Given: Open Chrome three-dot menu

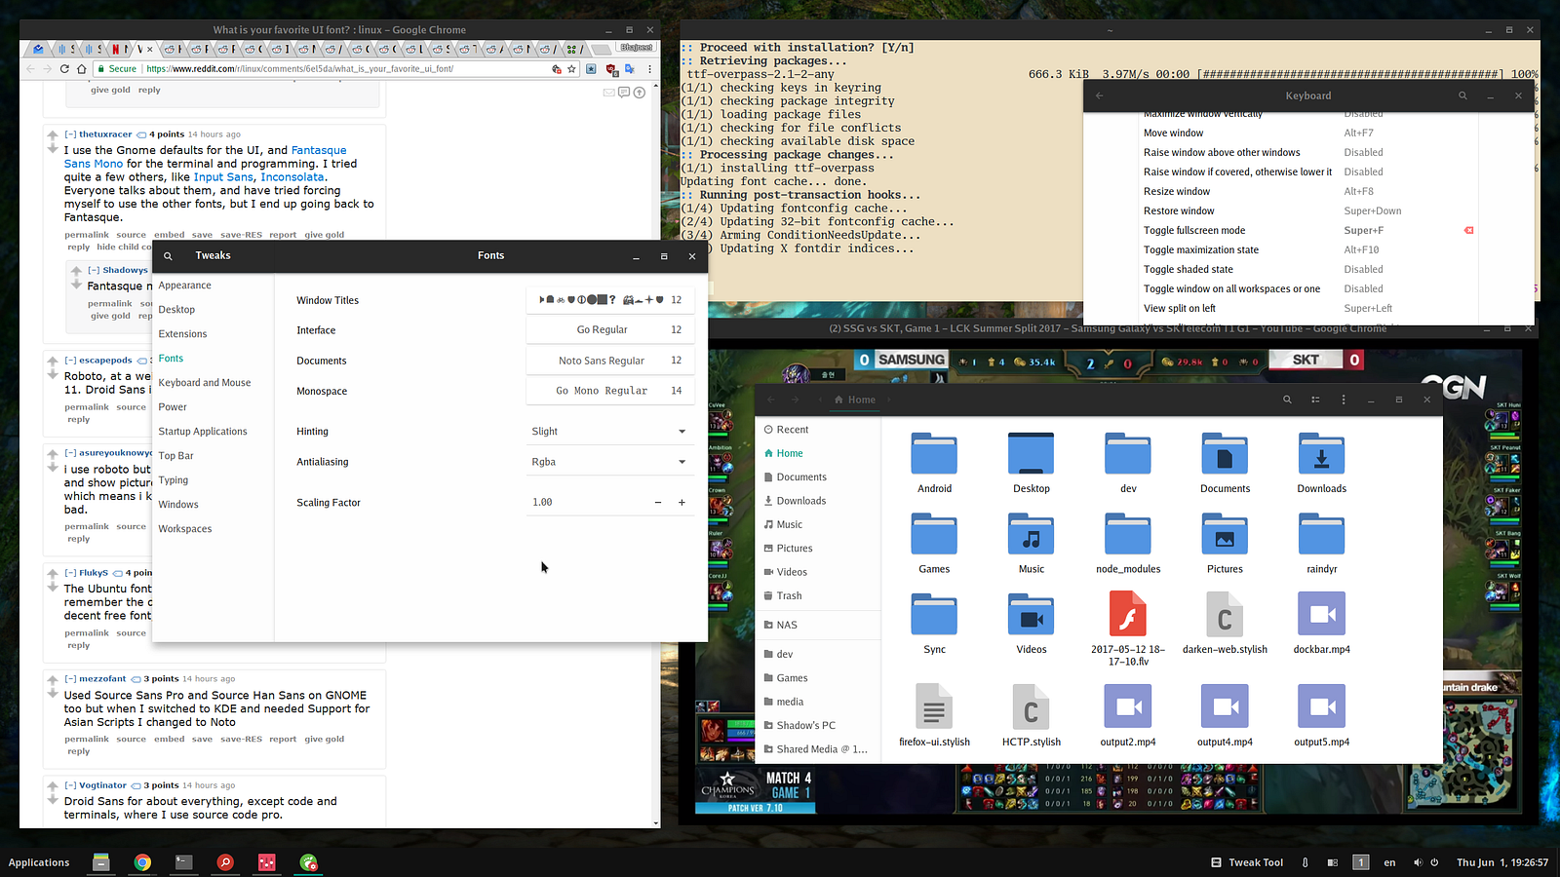Looking at the screenshot, I should point(649,69).
